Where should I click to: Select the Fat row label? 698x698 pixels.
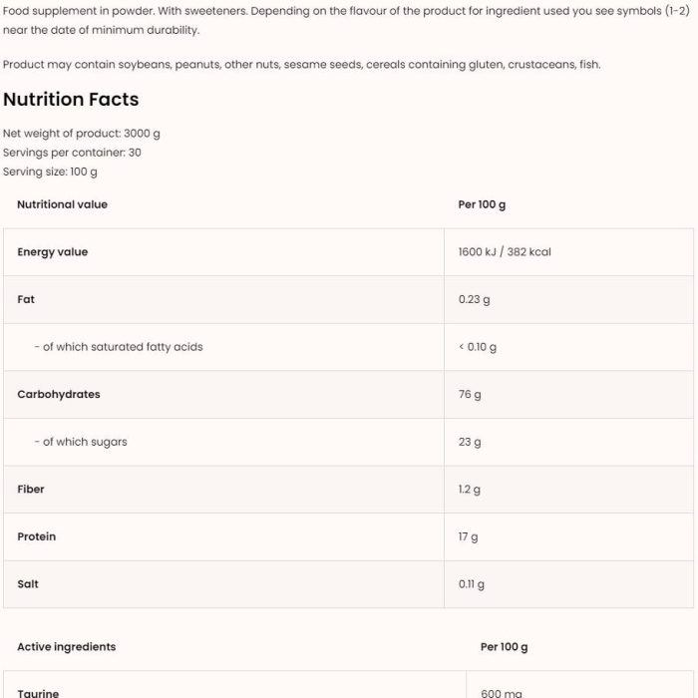point(26,299)
